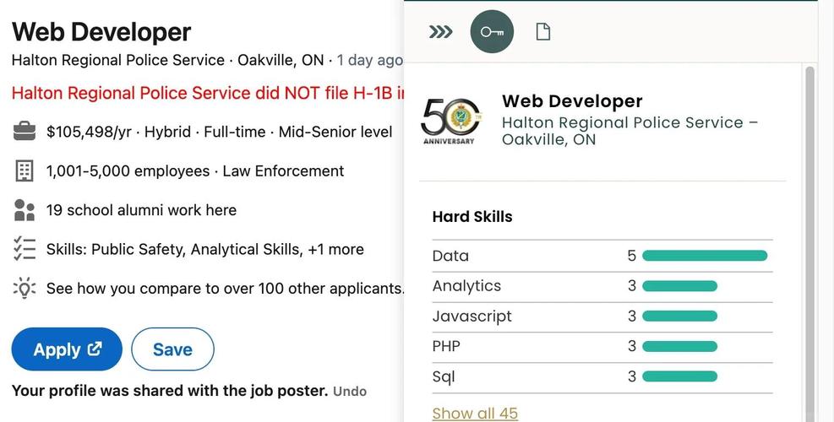The height and width of the screenshot is (422, 834).
Task: Click the building company size icon
Action: click(25, 170)
